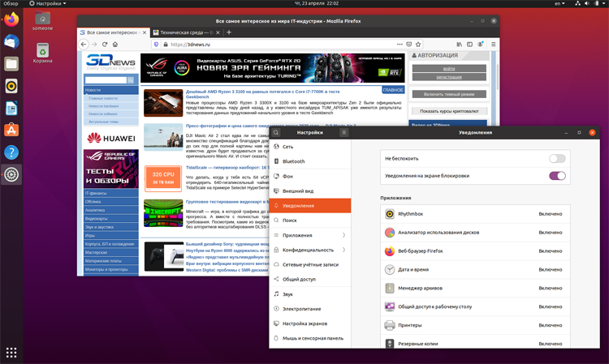Select Уведомления in Settings sidebar
Image resolution: width=609 pixels, height=364 pixels.
point(310,205)
